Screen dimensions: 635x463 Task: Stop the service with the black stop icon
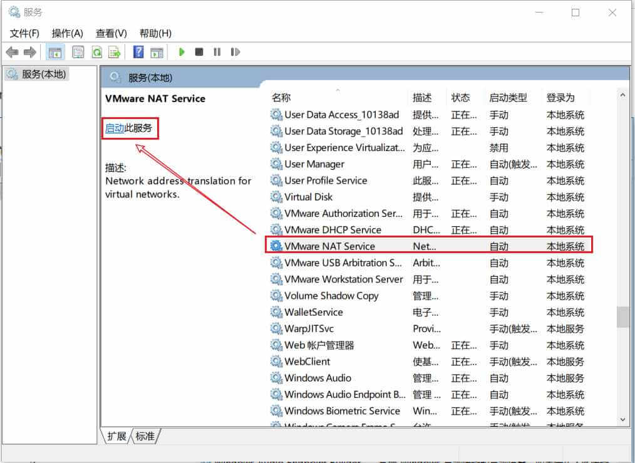coord(199,52)
